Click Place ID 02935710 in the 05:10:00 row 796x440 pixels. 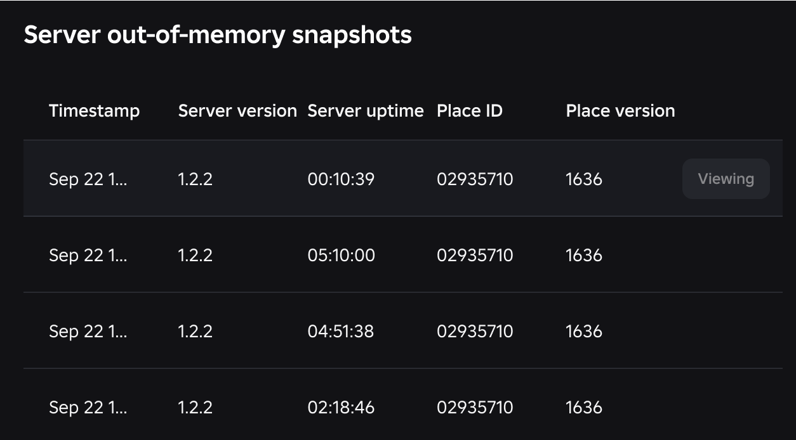point(475,256)
